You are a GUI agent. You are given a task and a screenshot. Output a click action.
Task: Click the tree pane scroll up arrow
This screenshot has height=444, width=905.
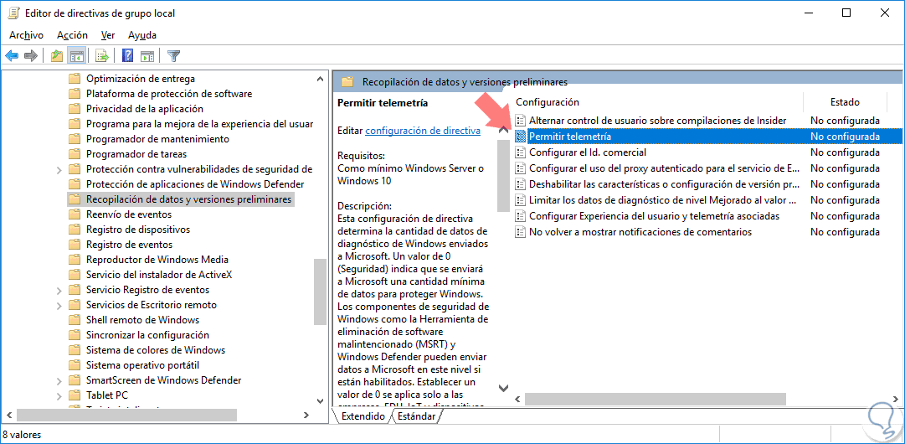[321, 79]
